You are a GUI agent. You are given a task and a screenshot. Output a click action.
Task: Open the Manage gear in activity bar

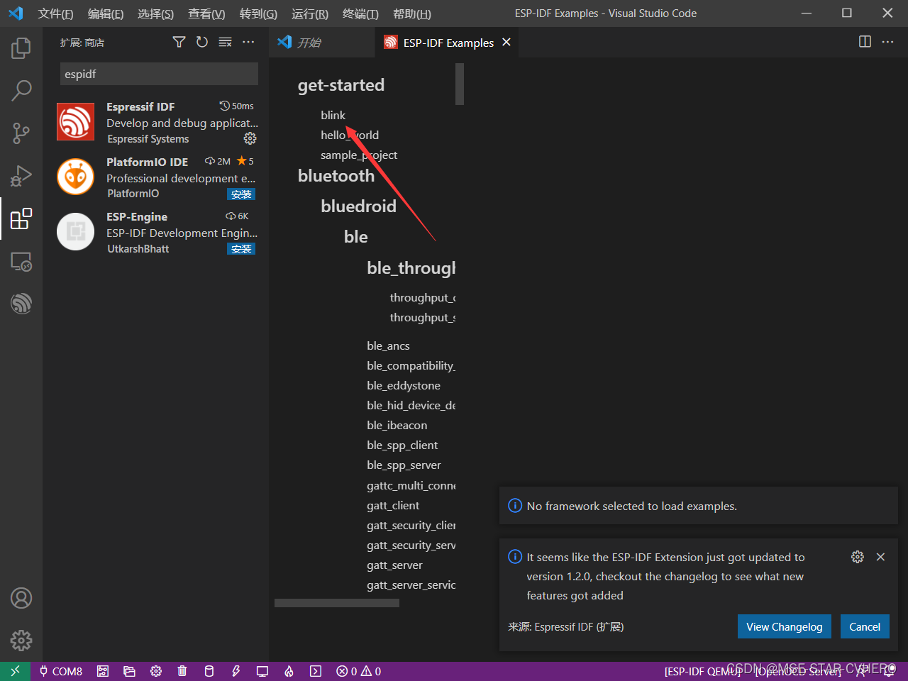click(x=21, y=641)
